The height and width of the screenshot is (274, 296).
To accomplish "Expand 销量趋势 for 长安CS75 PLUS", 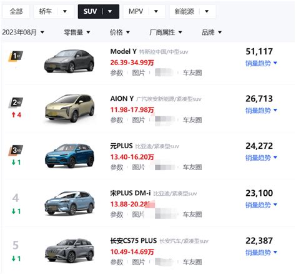I will click(x=261, y=253).
